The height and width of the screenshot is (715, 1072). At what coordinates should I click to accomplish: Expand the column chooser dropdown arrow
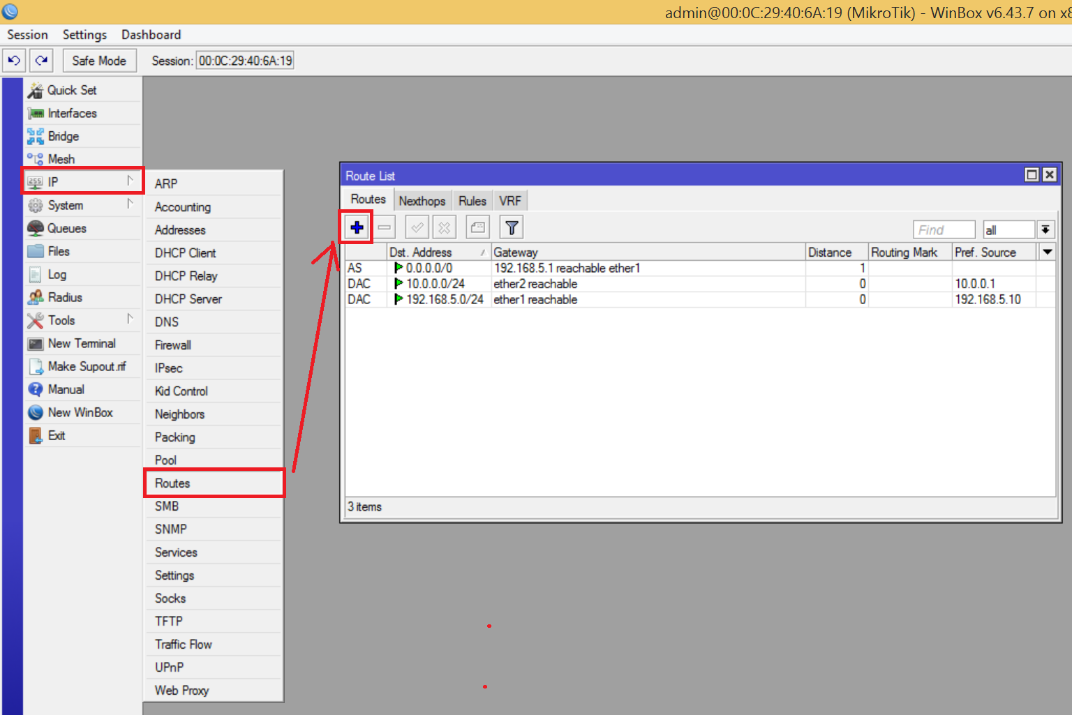click(x=1047, y=252)
